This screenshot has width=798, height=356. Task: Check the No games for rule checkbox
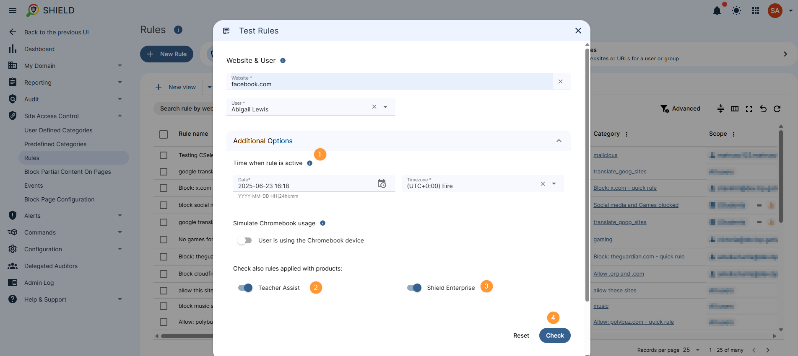click(x=164, y=240)
